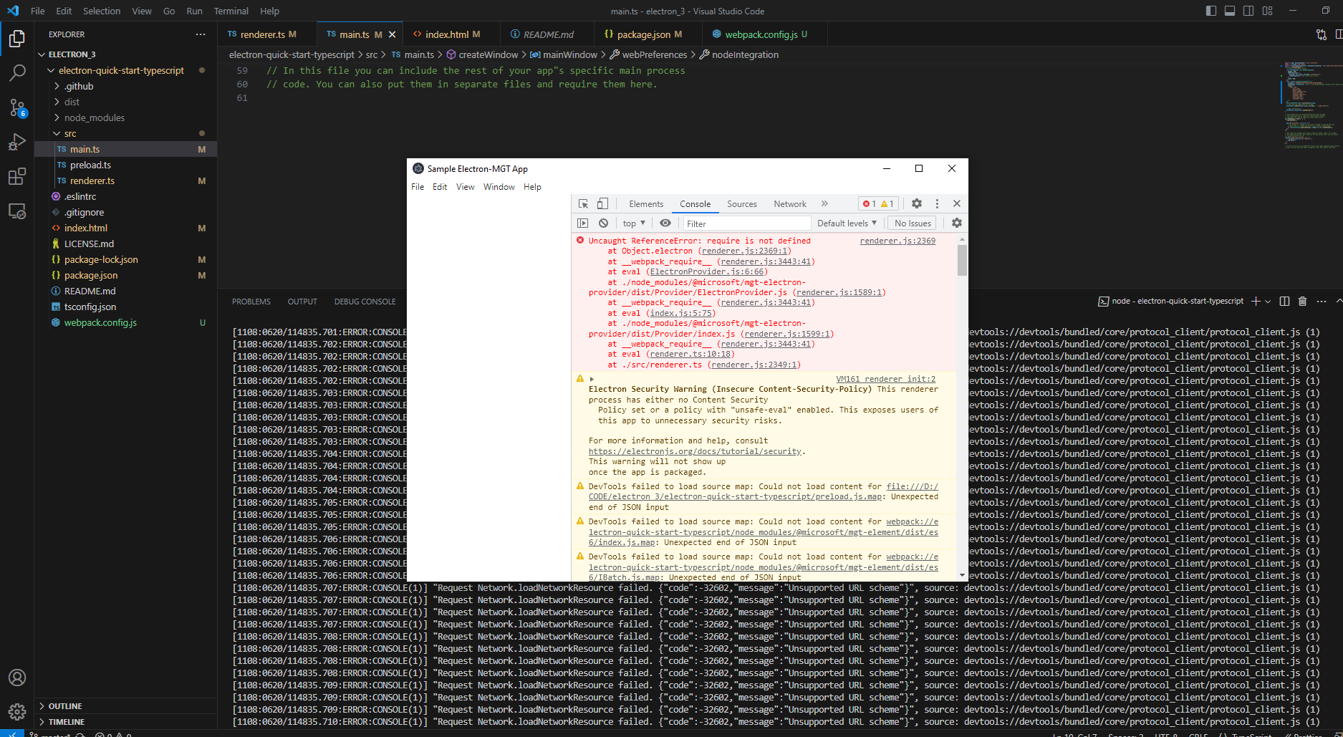
Task: Click the No Issues button
Action: point(913,223)
